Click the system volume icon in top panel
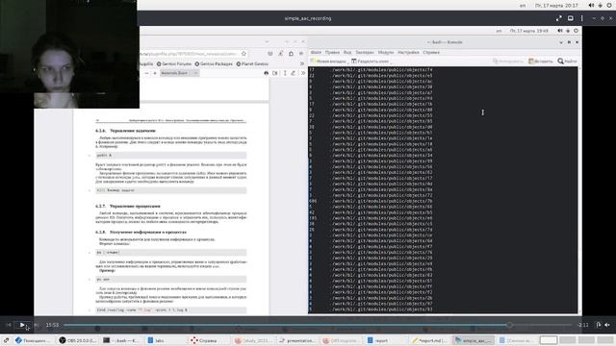Viewport: 616px width, 346px height. coord(591,6)
